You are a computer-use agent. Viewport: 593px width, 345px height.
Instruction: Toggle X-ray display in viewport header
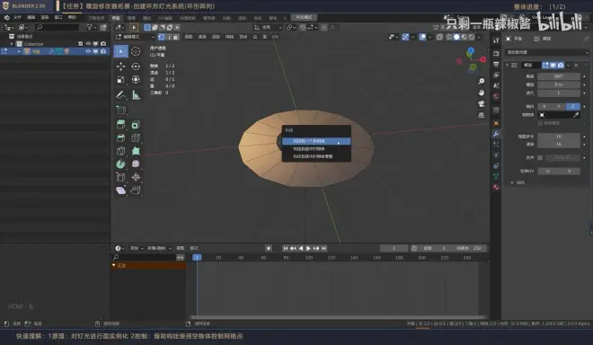[439, 37]
